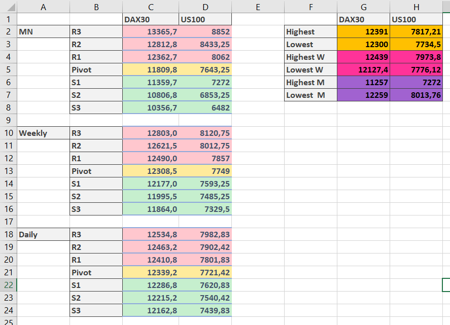Select cell with value 13365,7
The width and height of the screenshot is (450, 325).
(151, 31)
